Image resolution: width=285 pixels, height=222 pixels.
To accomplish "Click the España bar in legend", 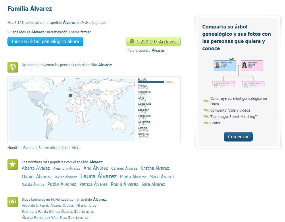I will click(151, 82).
